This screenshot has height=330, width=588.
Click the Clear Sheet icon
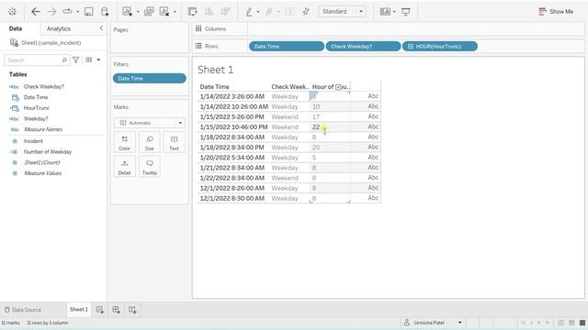pyautogui.click(x=164, y=12)
